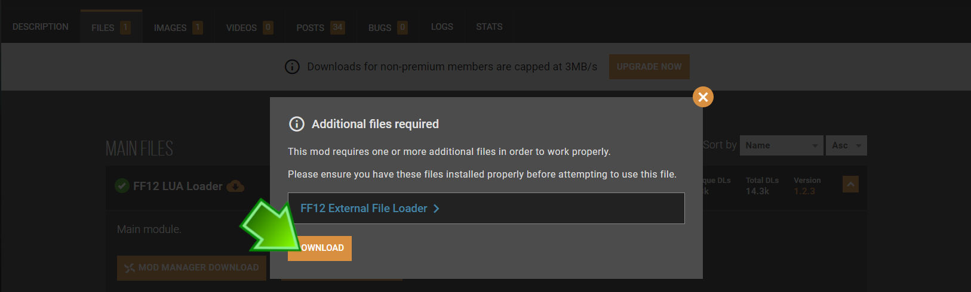Close the Additional files required dialog
The image size is (971, 292).
coord(703,97)
